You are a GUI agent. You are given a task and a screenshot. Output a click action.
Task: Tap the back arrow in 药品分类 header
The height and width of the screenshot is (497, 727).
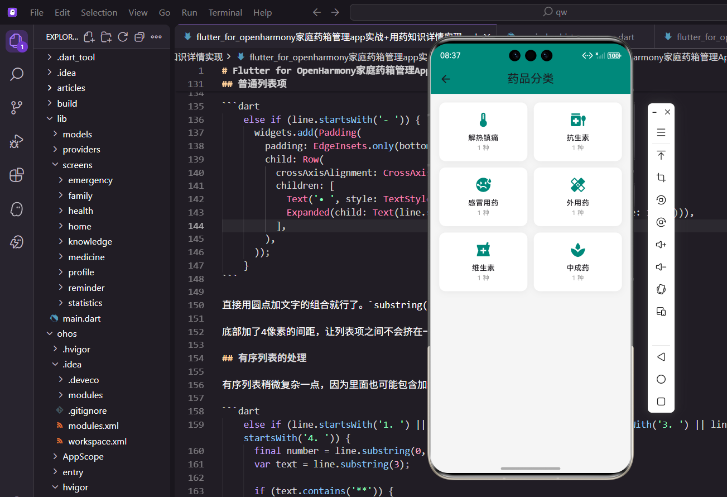[x=446, y=79]
